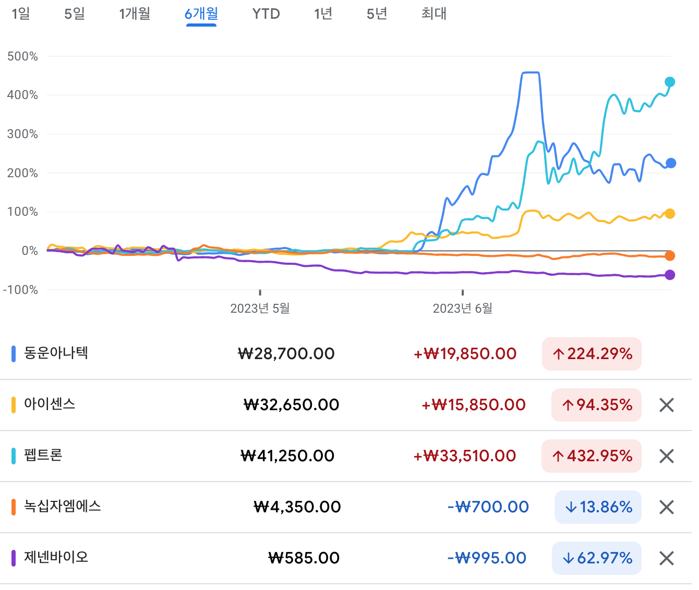Remove 아이센스 from the comparison
This screenshot has width=699, height=590.
[x=667, y=405]
